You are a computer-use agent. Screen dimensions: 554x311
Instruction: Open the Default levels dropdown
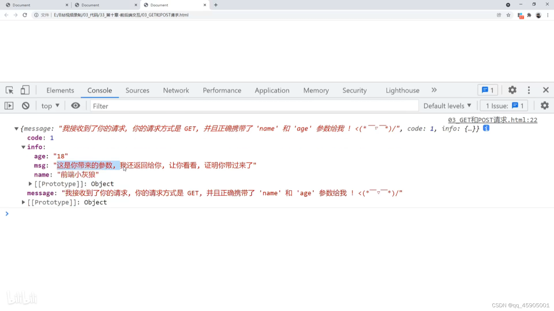(447, 106)
